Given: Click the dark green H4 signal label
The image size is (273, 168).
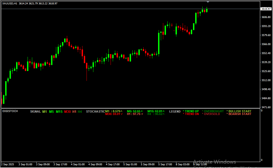Looking at the screenshot, I should point(80,112).
